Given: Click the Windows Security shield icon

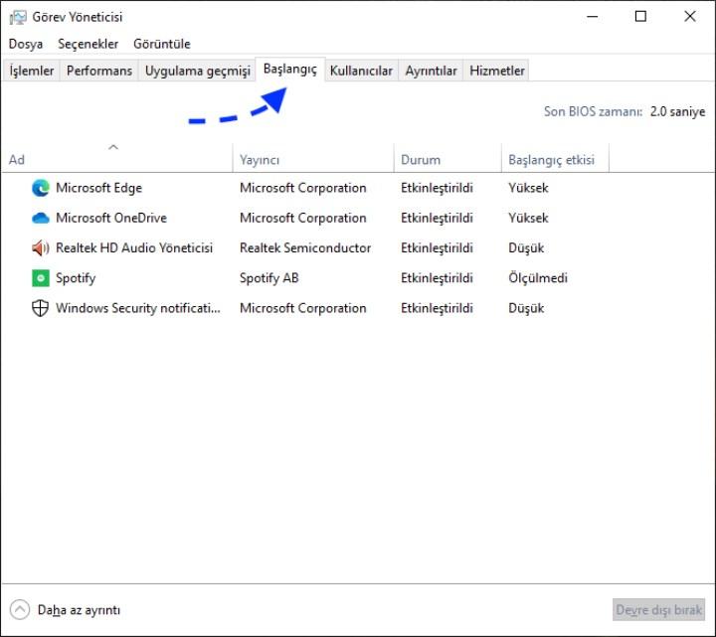Looking at the screenshot, I should (40, 308).
